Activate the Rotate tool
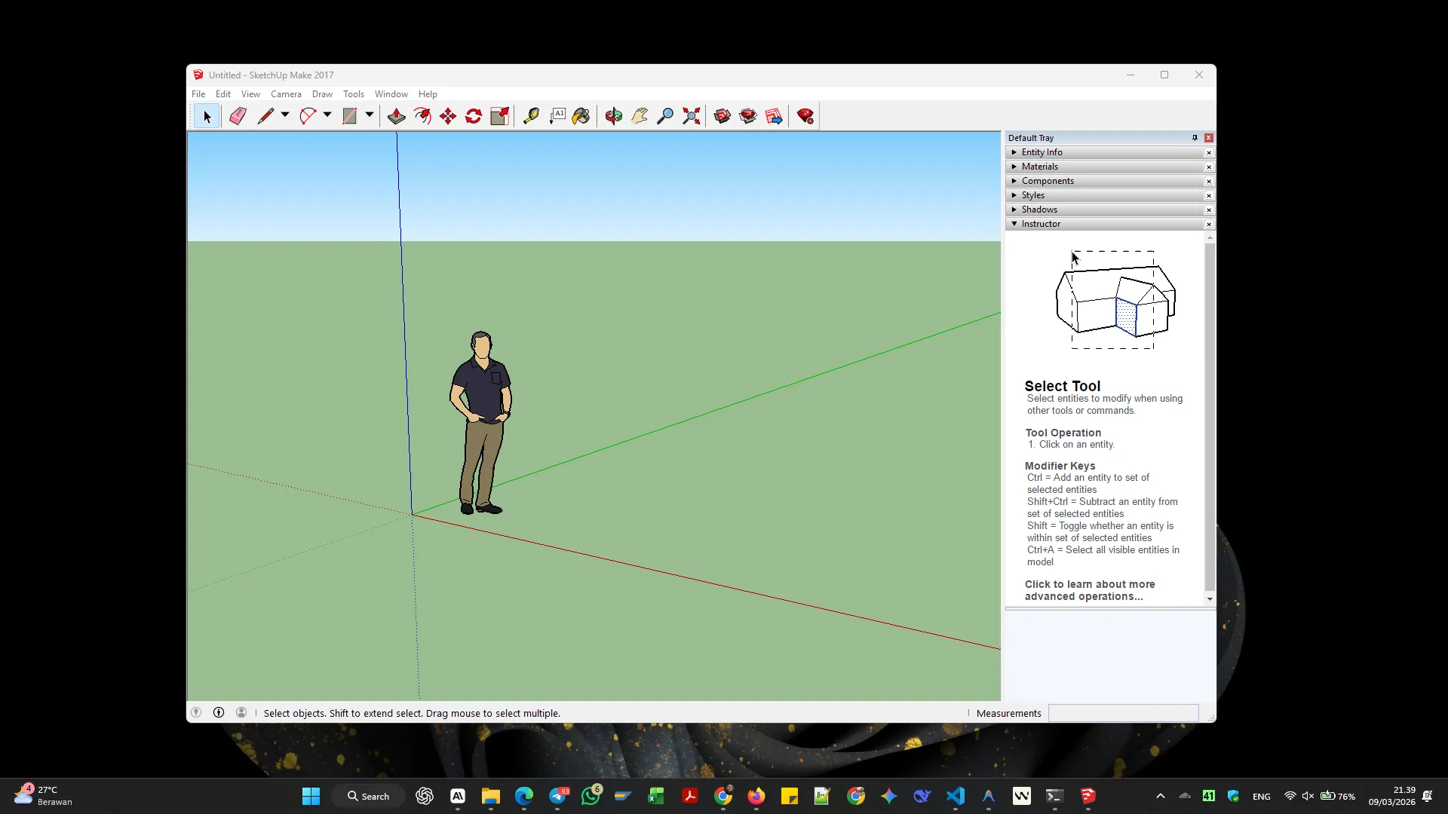This screenshot has height=814, width=1448. [473, 115]
